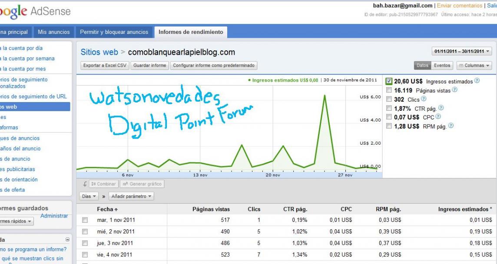
Task: Click Configurar informe como predeterminado button
Action: point(214,65)
